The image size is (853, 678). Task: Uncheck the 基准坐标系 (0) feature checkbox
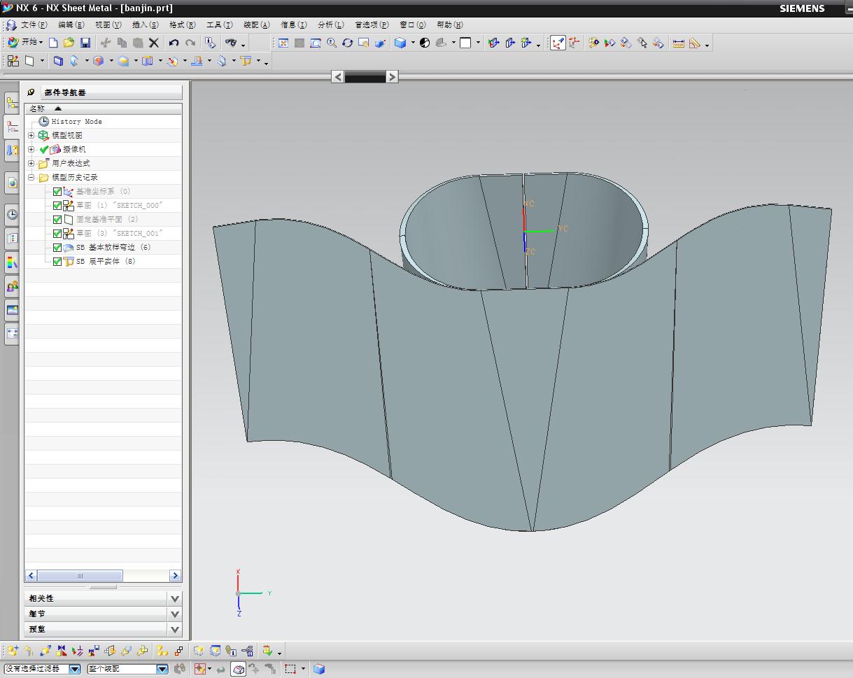coord(57,192)
